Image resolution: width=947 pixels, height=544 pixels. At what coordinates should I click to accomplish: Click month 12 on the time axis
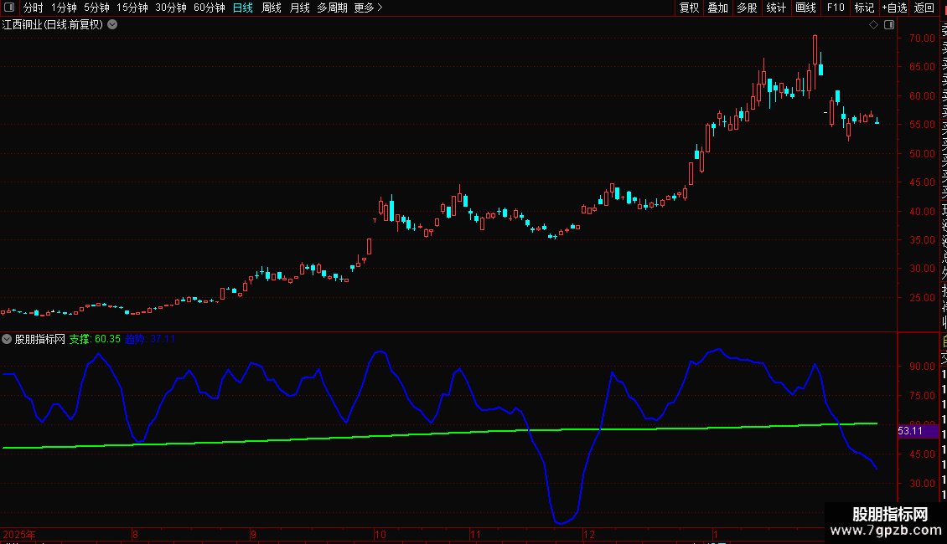coord(589,534)
